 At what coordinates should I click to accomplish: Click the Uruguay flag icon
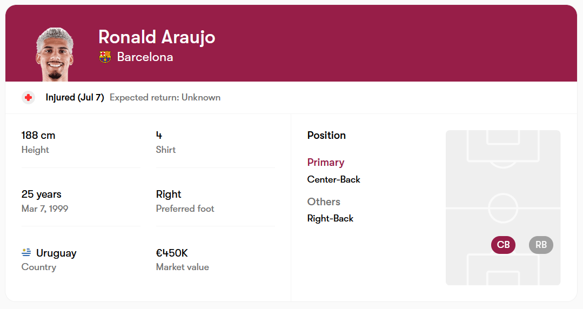click(x=26, y=252)
